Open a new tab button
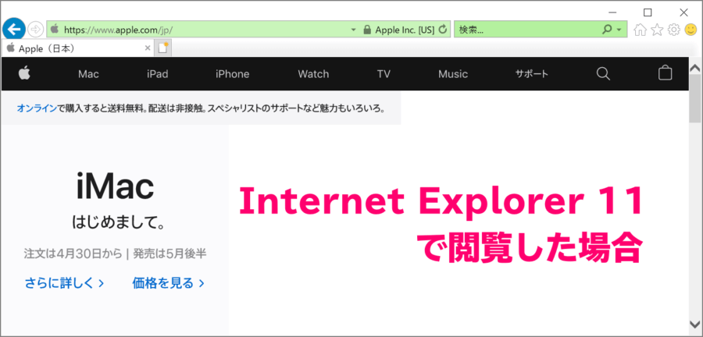 click(163, 48)
